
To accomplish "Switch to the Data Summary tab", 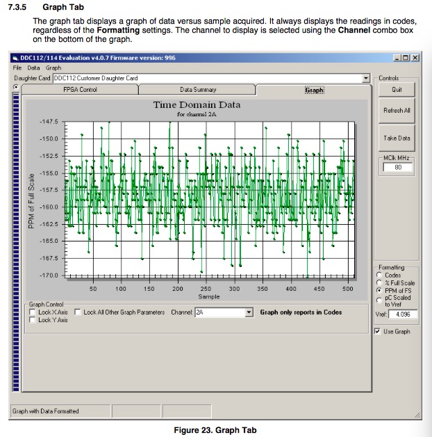I will tap(198, 90).
